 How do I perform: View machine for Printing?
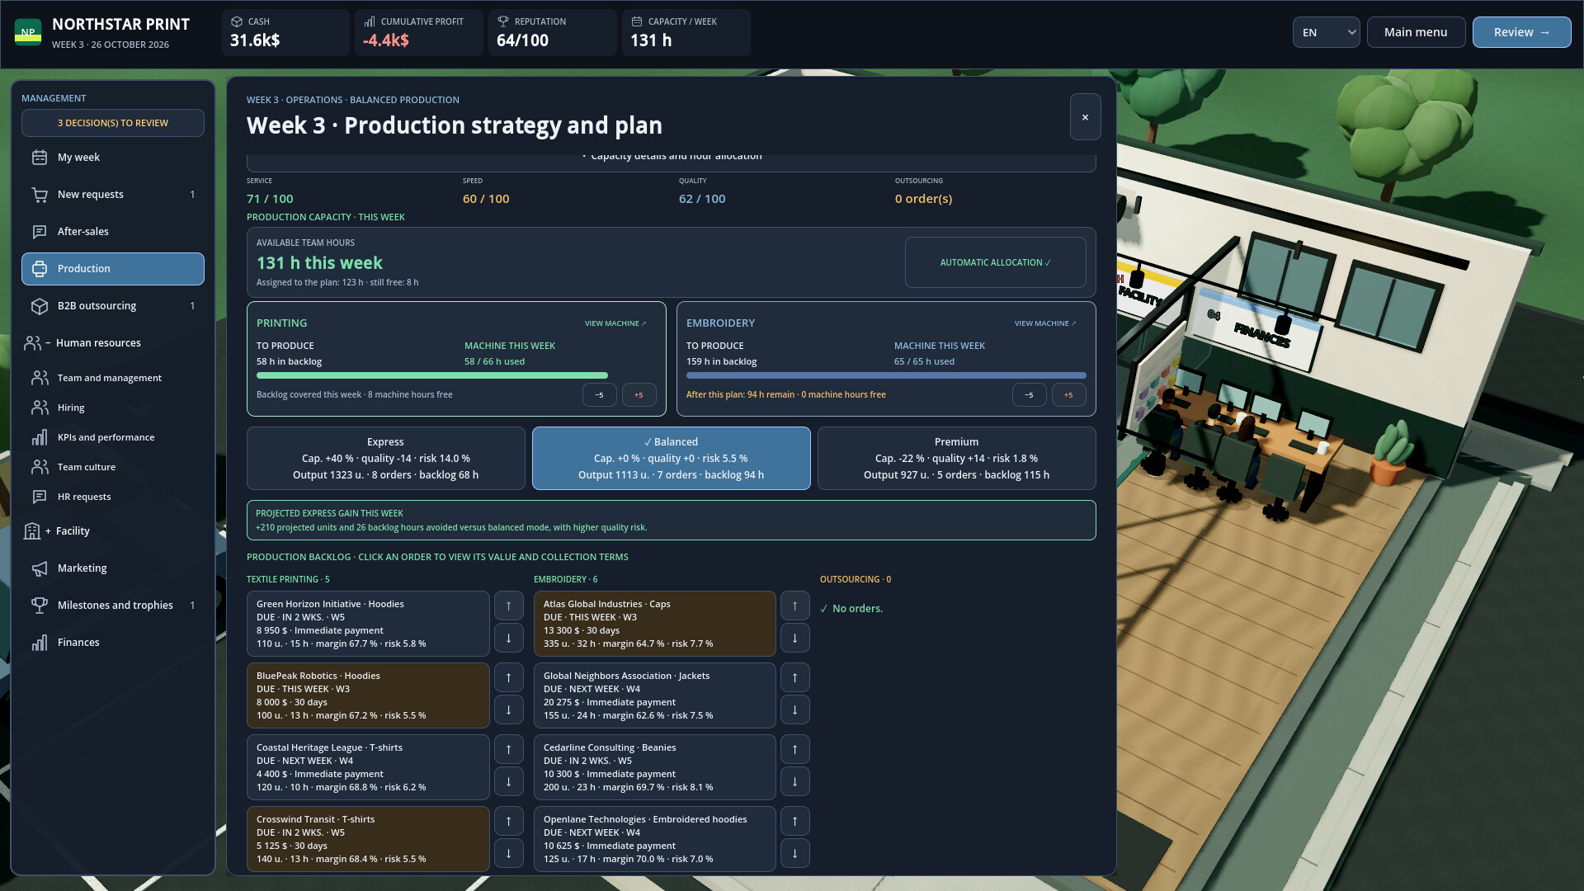615,323
